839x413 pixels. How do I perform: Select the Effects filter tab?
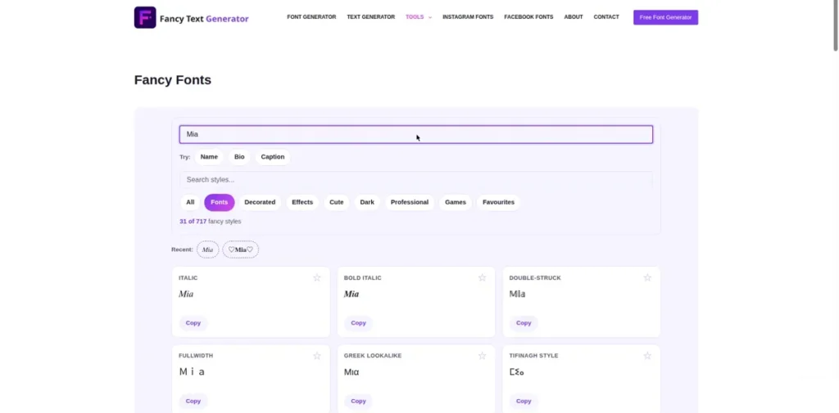[302, 203]
